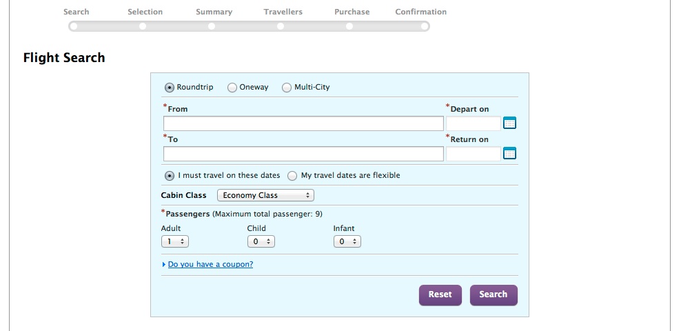
Task: Submit the form with Search button
Action: pos(493,294)
